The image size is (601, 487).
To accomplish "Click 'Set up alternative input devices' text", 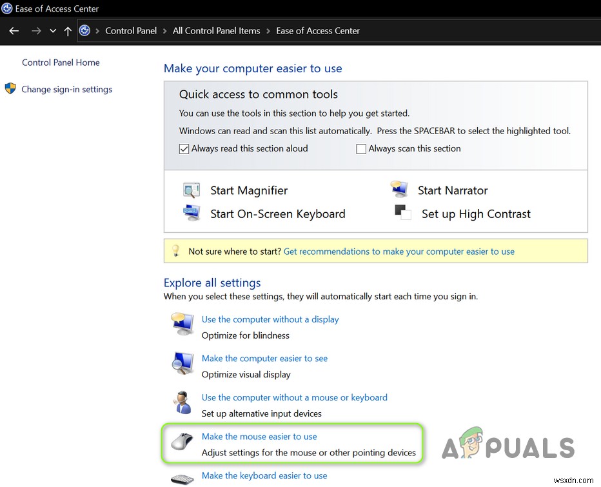I will click(x=261, y=413).
